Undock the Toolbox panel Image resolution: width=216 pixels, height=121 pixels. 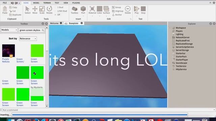click(43, 24)
